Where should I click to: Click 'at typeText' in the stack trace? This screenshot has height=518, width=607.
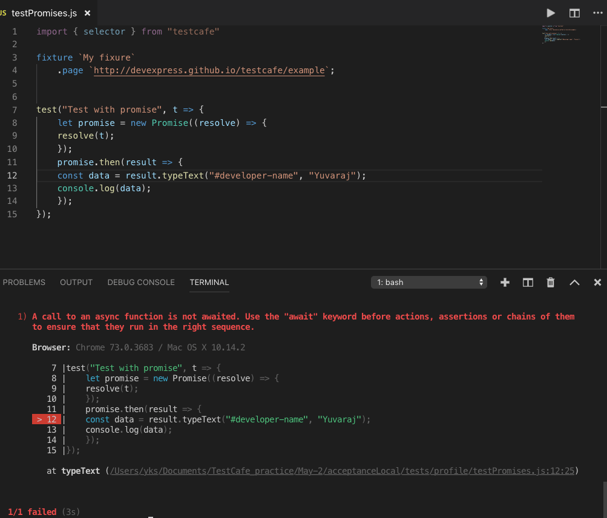[x=73, y=471]
